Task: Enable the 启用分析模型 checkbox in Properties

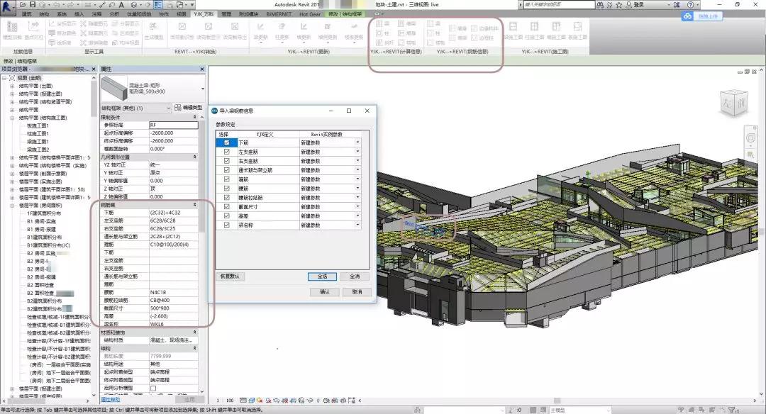Action: tap(153, 388)
